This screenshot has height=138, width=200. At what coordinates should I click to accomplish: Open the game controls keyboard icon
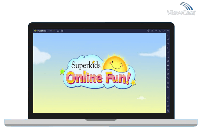click(x=168, y=52)
